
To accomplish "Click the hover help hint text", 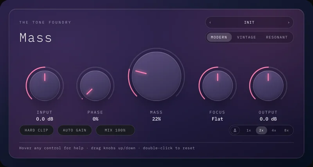I will (107, 148).
